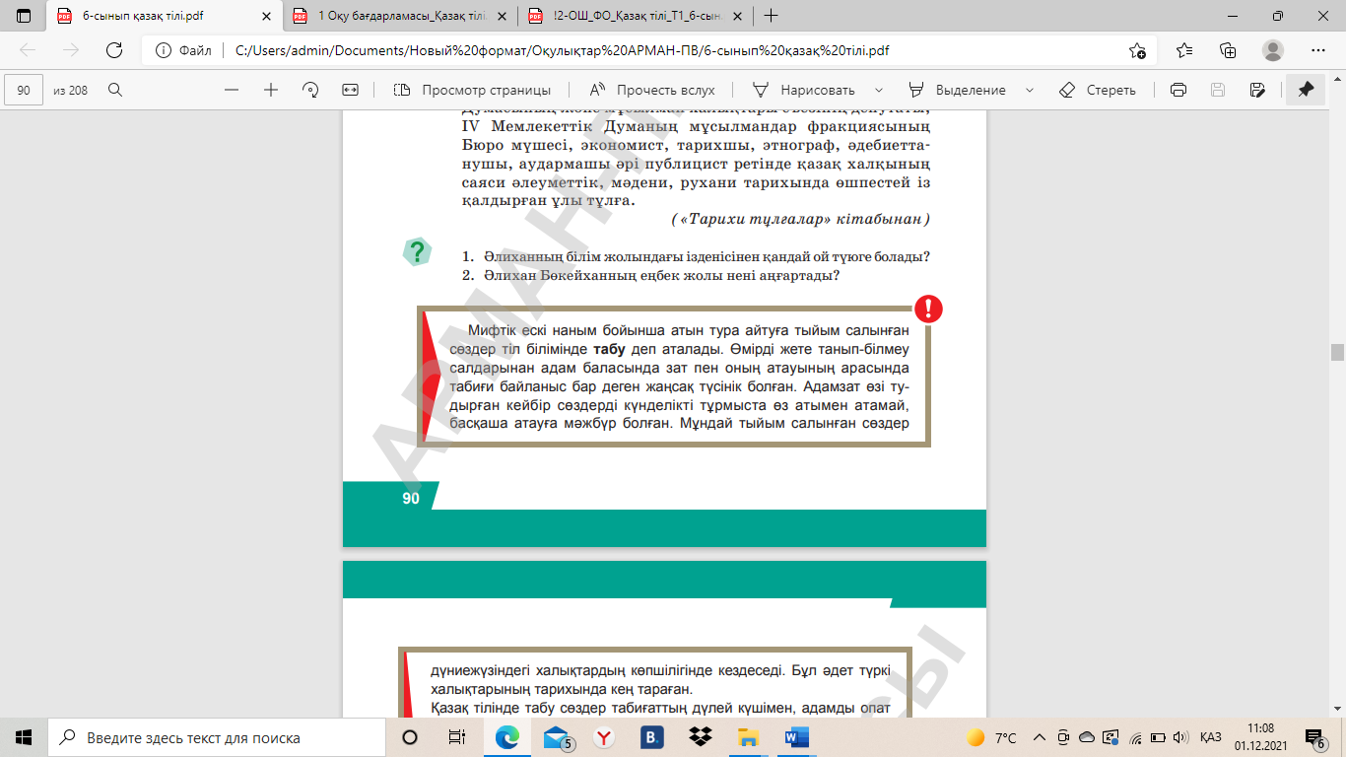Viewport: 1346px width, 757px height.
Task: Click the printed page number 90
Action: [411, 499]
